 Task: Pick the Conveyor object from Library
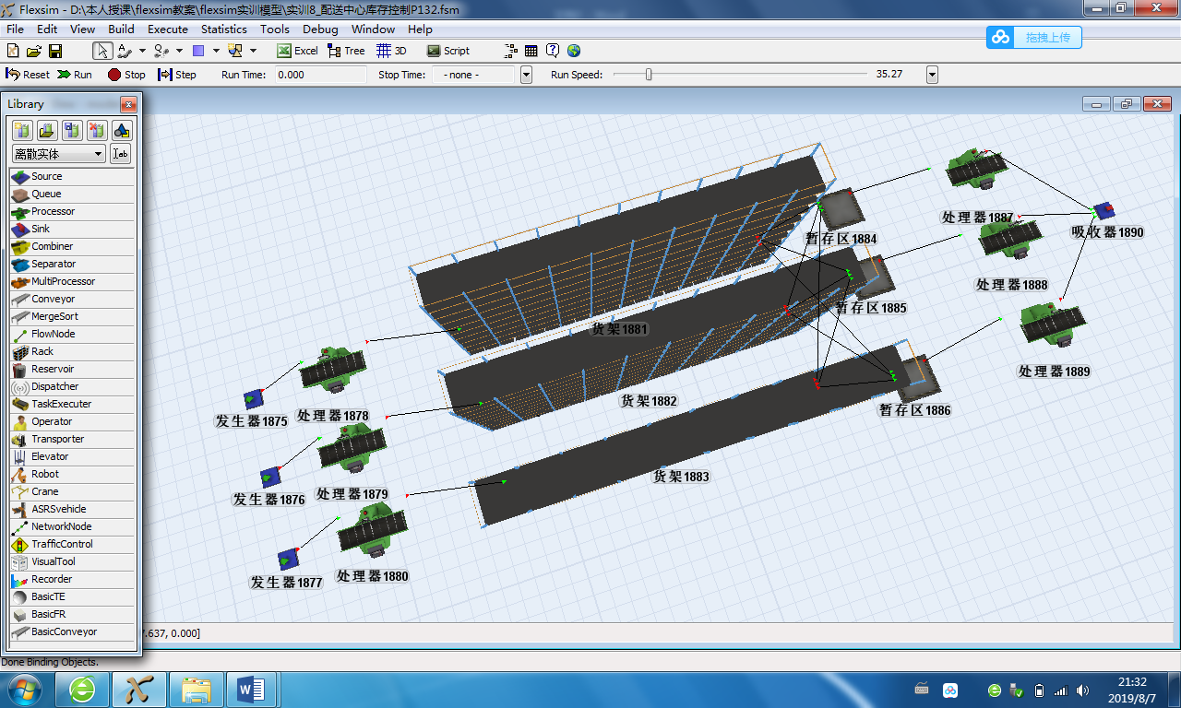tap(53, 299)
